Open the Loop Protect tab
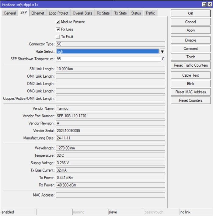 tap(58, 13)
